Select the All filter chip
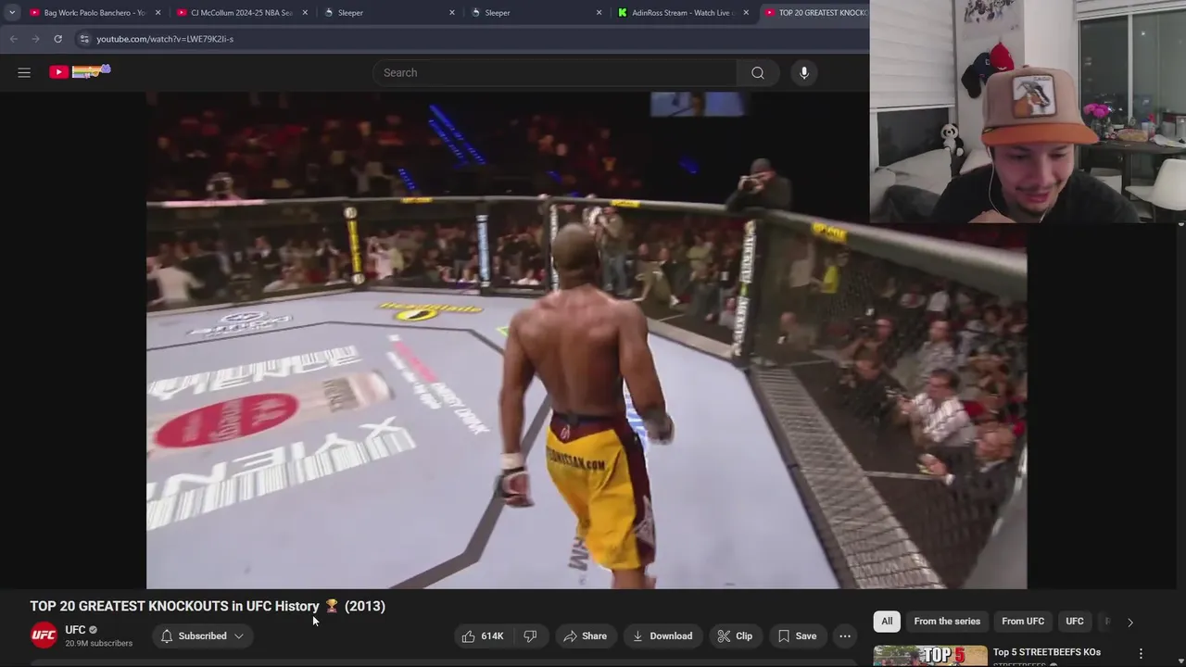The height and width of the screenshot is (667, 1186). tap(887, 622)
